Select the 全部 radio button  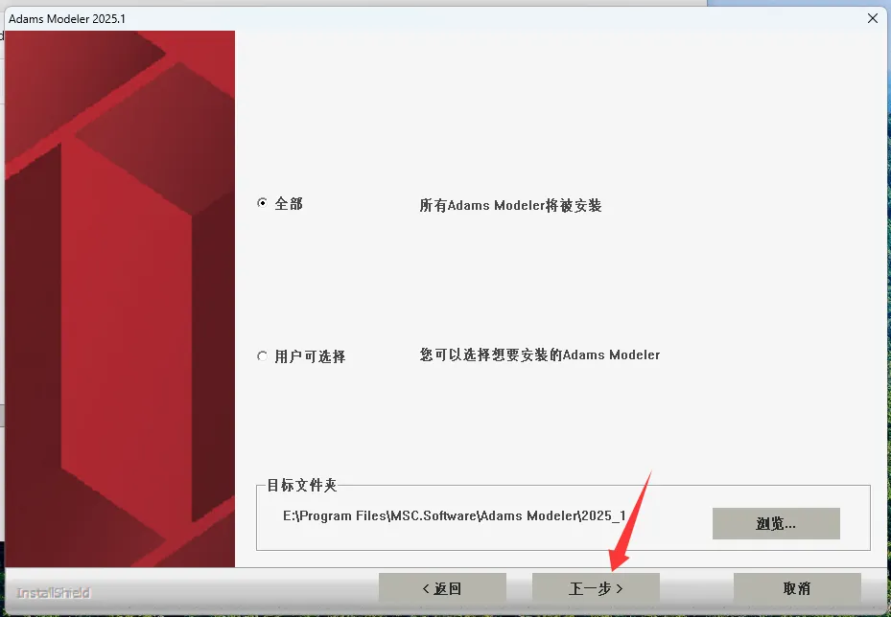tap(262, 203)
